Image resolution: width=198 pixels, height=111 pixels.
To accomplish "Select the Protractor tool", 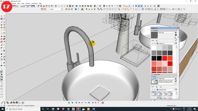I will click(2, 48).
